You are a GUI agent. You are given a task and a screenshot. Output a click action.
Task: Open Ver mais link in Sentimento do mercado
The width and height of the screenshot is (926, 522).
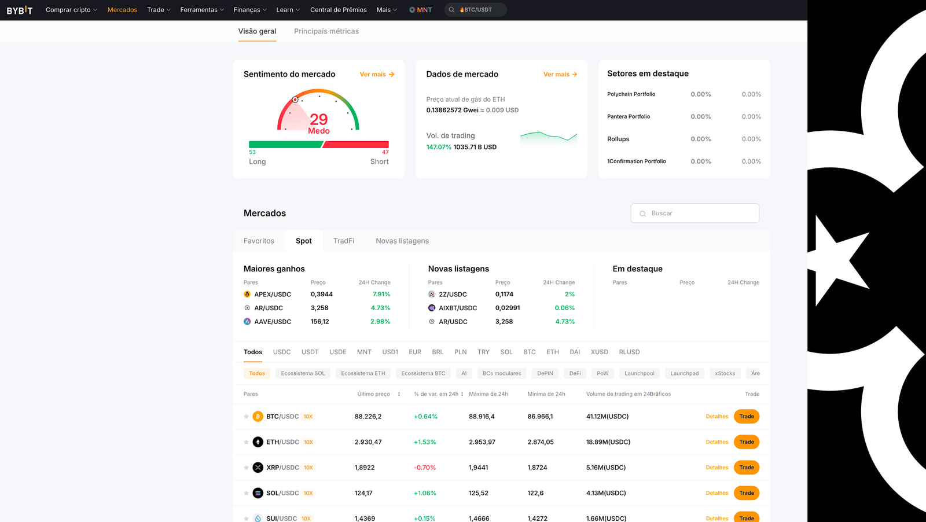(x=377, y=75)
